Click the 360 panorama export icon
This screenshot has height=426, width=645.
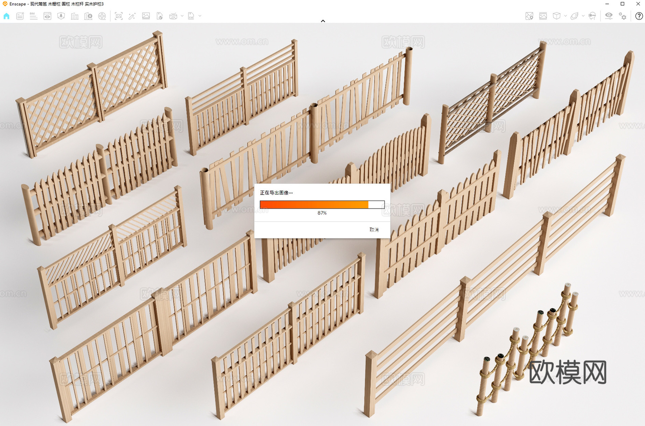173,16
